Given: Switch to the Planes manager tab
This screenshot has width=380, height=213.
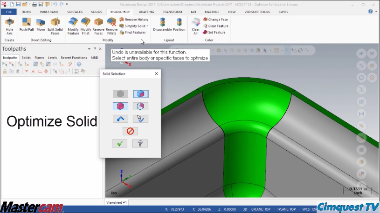Looking at the screenshot, I should (39, 58).
